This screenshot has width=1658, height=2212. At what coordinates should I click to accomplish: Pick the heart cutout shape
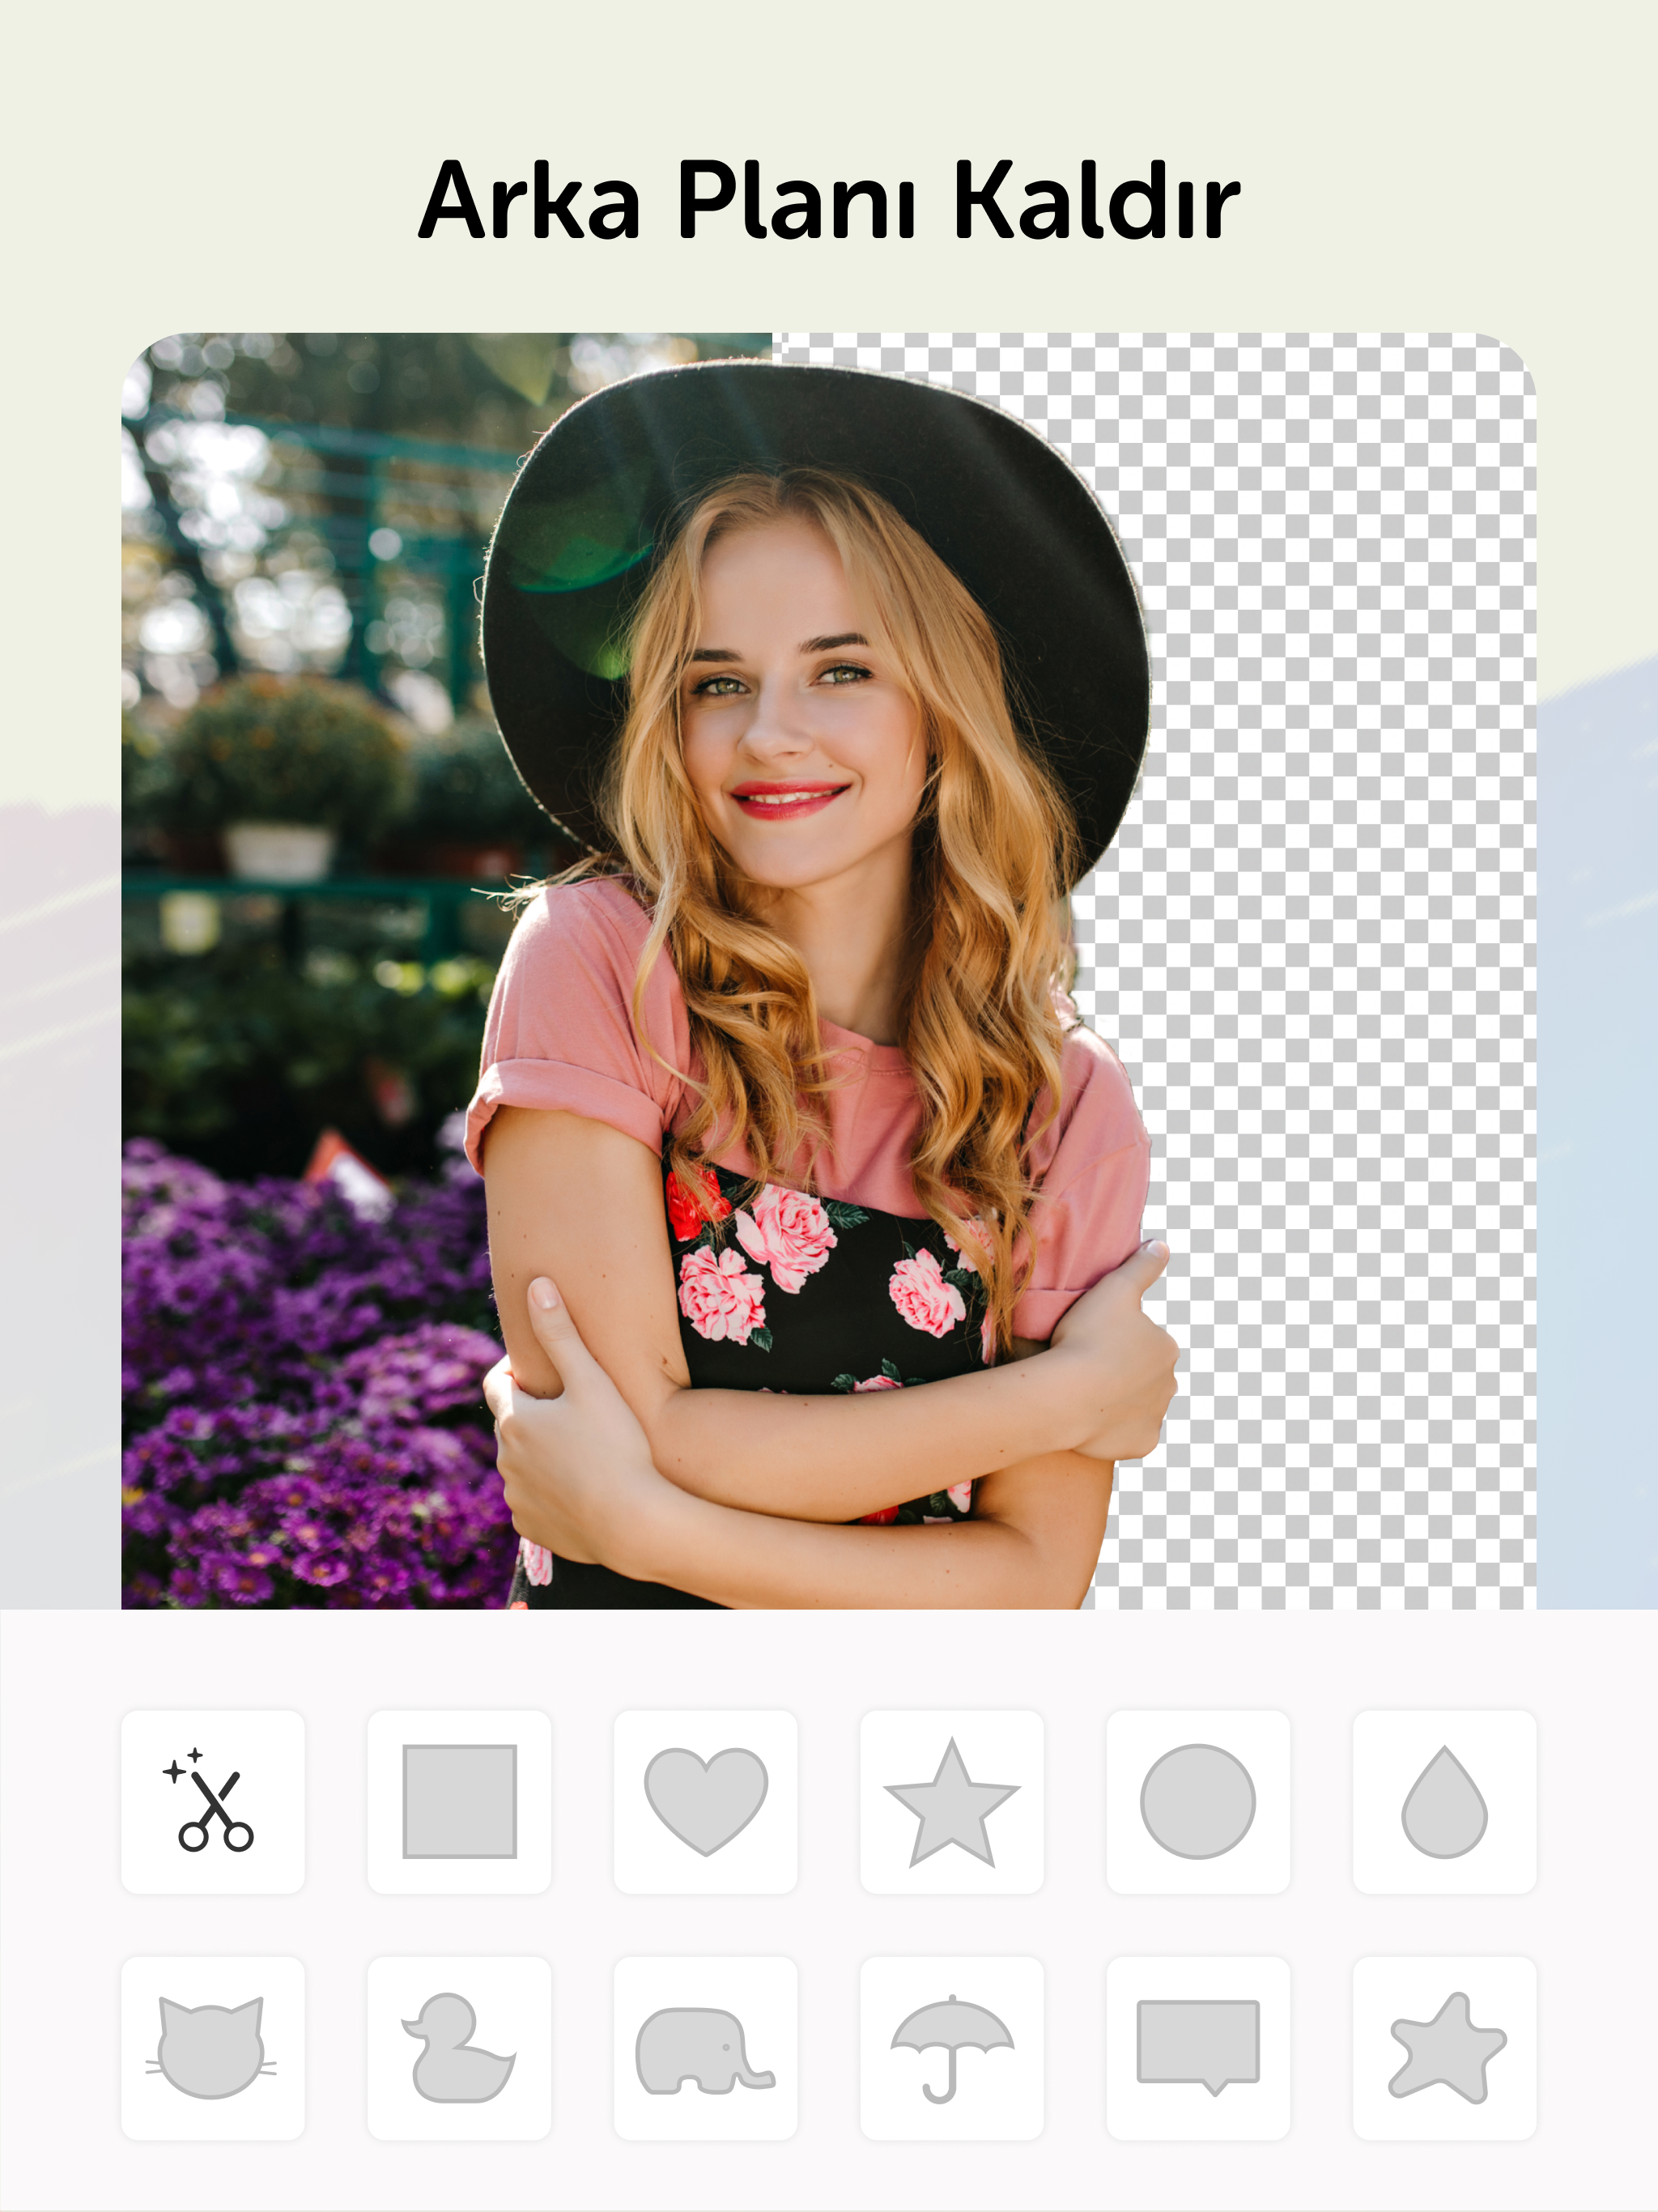[705, 1801]
